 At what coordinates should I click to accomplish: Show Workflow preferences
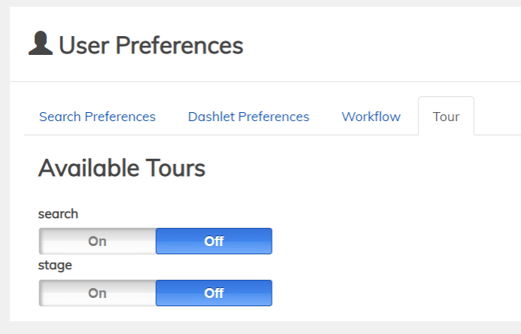point(370,117)
